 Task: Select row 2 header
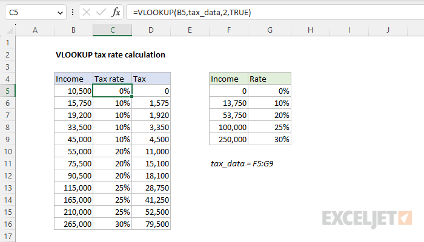pyautogui.click(x=7, y=54)
